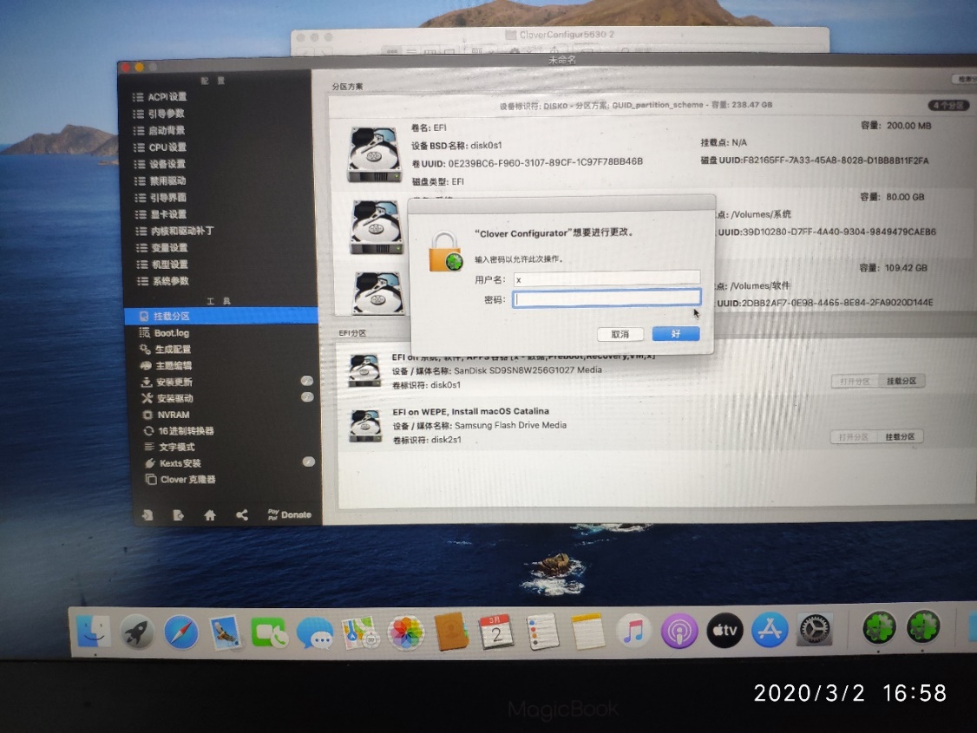This screenshot has height=733, width=977.
Task: Click the 用户名 input field
Action: coord(607,279)
